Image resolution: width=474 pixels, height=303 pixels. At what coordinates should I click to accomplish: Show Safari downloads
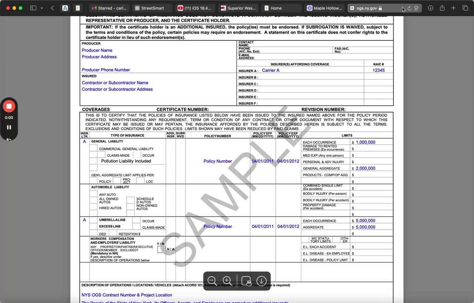(430, 8)
